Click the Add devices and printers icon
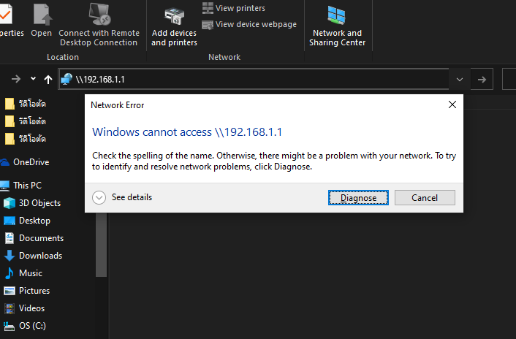516x339 pixels. pyautogui.click(x=174, y=15)
